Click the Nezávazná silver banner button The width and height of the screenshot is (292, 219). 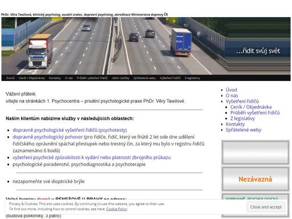(x=255, y=179)
